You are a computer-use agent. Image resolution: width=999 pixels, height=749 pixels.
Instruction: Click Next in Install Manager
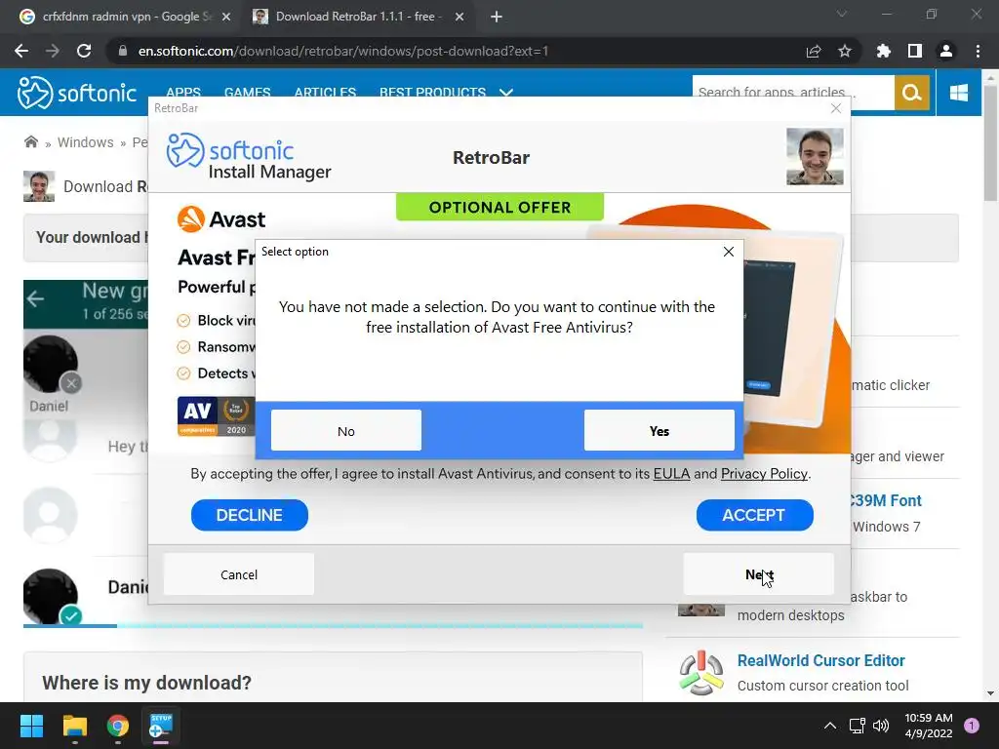click(x=759, y=574)
